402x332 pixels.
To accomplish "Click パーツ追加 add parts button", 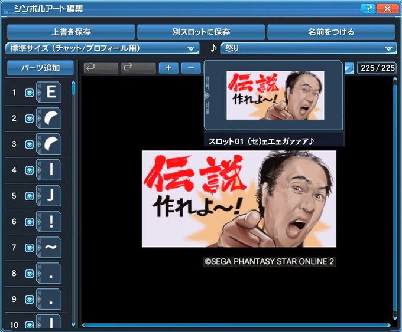I will click(x=40, y=68).
